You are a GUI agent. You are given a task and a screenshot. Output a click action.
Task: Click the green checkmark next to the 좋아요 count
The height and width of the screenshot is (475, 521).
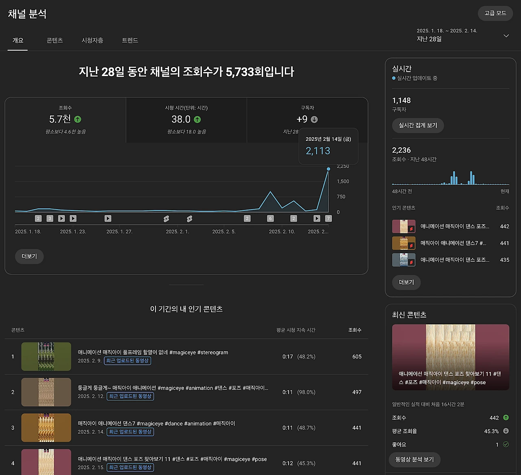point(506,444)
